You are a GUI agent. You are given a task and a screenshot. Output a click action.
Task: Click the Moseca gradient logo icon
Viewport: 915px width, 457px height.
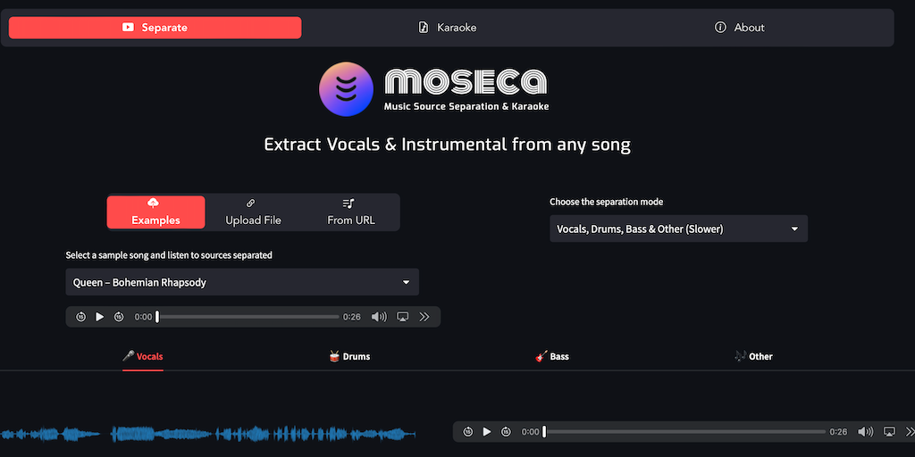click(346, 89)
